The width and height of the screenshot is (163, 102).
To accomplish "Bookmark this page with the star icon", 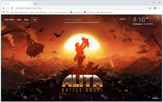I will (x=150, y=8).
